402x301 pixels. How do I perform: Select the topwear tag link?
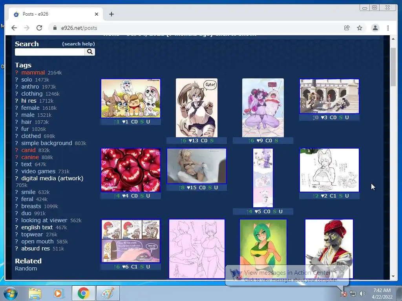(32, 234)
